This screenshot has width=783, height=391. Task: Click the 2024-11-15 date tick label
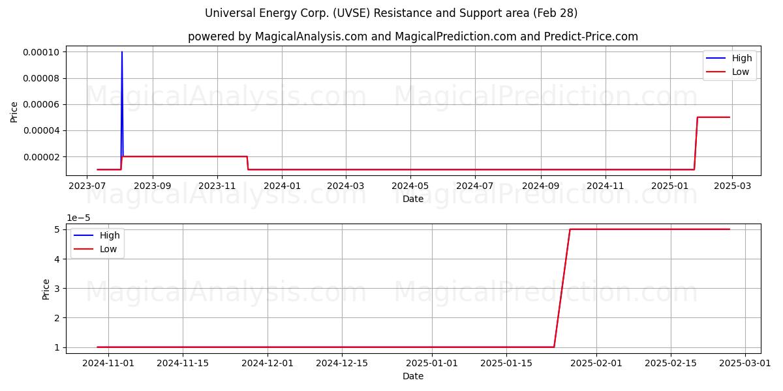[183, 363]
